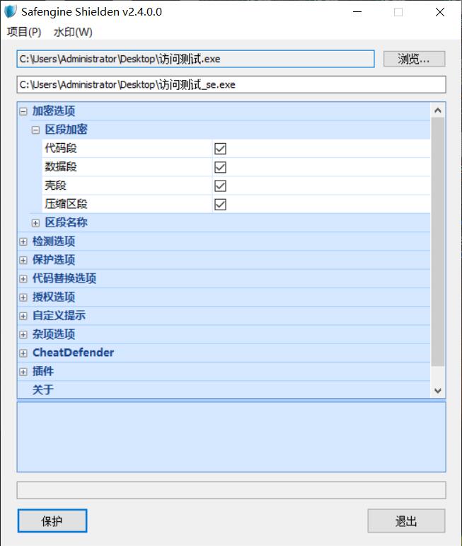Toggle the 代码段 checkbox
The width and height of the screenshot is (462, 546).
pos(220,149)
